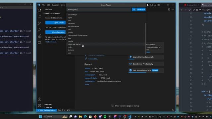Open the editor More Actions ellipsis
Viewport: 212px width, 119px height.
[x=173, y=10]
